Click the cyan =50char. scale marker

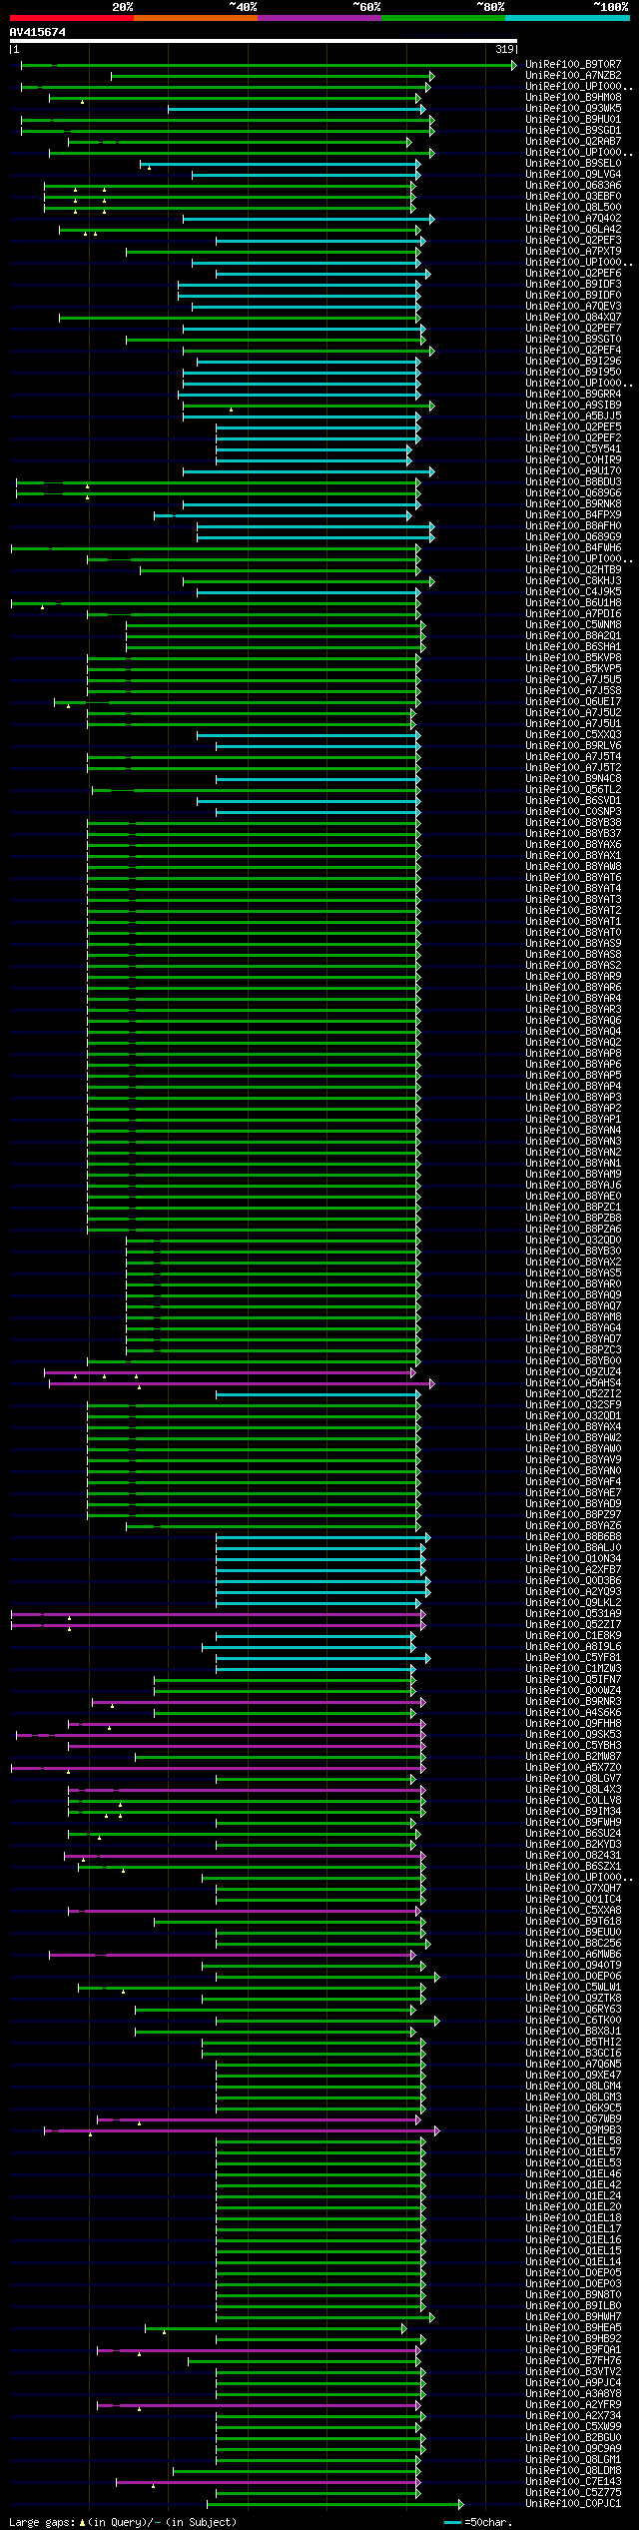[x=452, y=2522]
